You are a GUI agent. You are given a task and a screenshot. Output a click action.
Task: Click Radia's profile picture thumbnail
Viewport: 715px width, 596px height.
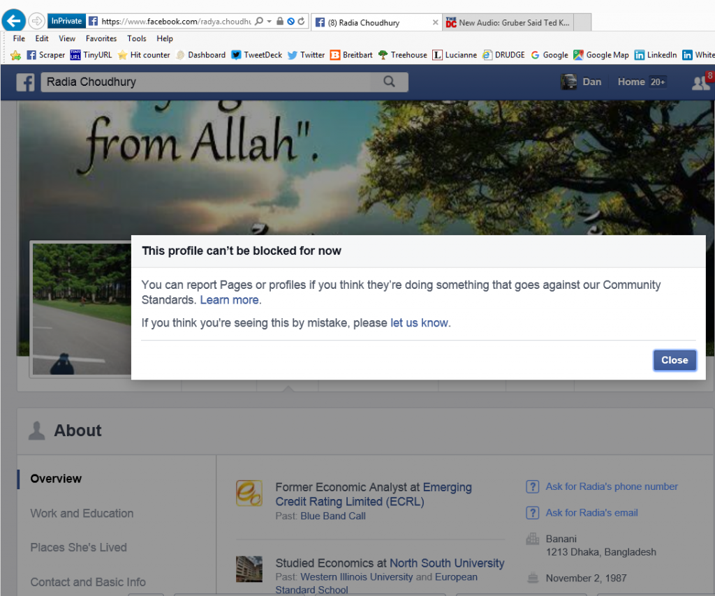[x=82, y=309]
